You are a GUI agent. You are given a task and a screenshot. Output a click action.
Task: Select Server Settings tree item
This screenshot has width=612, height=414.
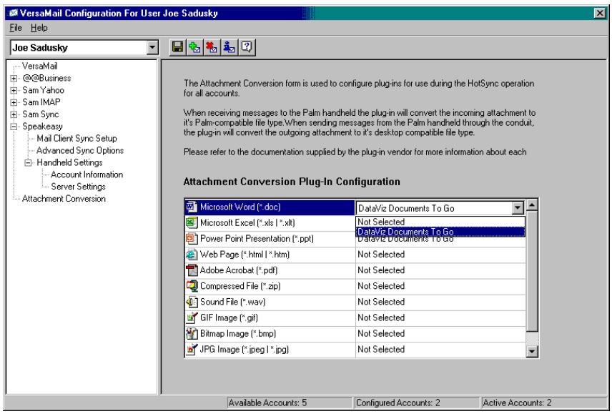click(78, 187)
